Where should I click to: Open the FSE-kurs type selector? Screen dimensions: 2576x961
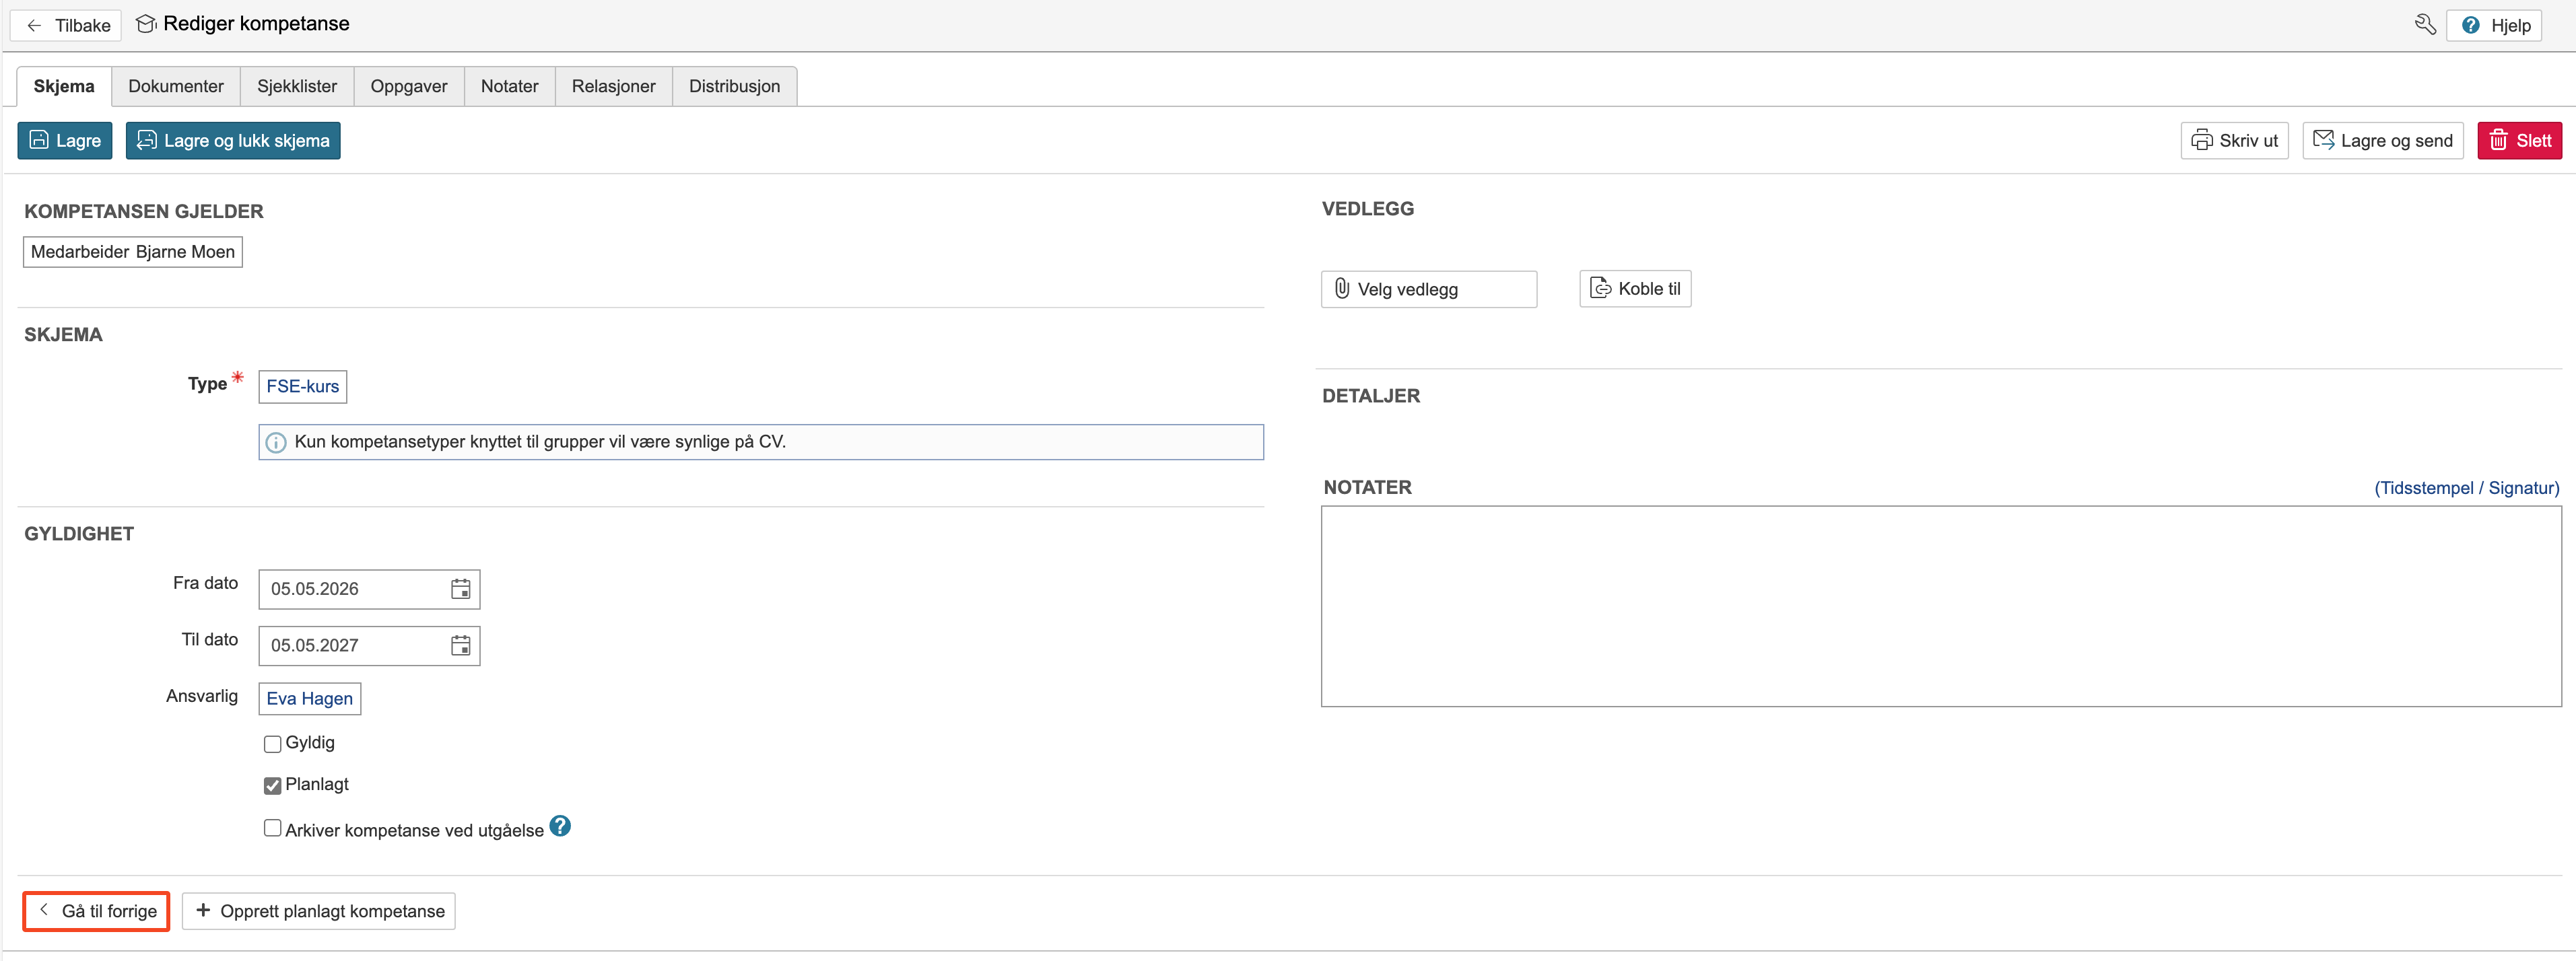click(x=302, y=387)
